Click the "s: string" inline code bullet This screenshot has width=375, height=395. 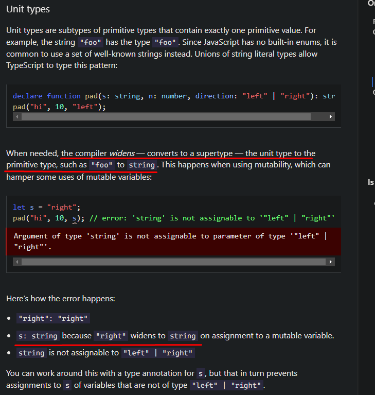38,336
